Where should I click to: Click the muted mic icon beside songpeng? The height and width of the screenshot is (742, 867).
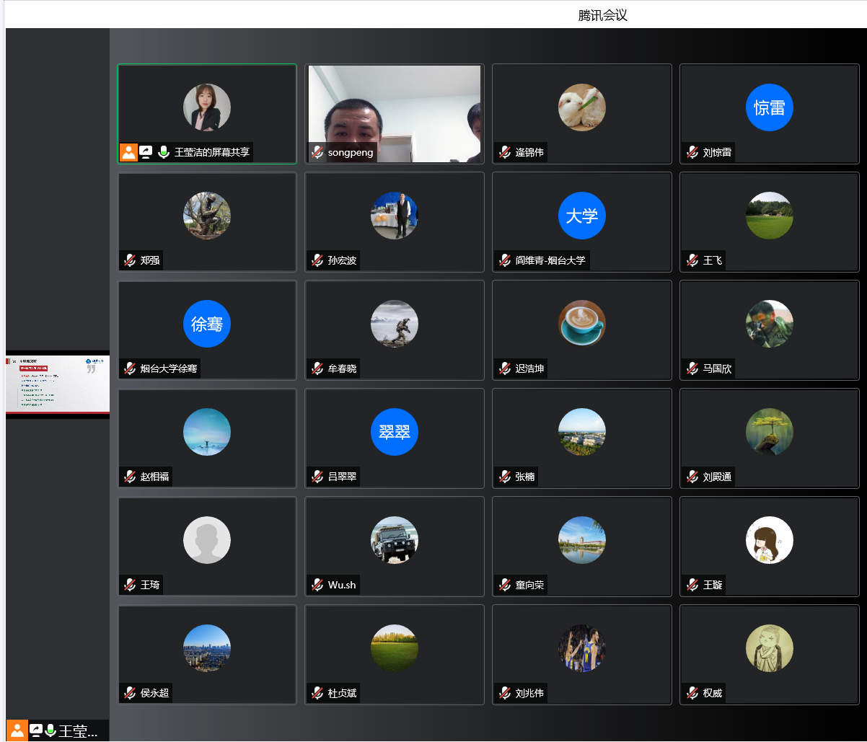pyautogui.click(x=317, y=152)
